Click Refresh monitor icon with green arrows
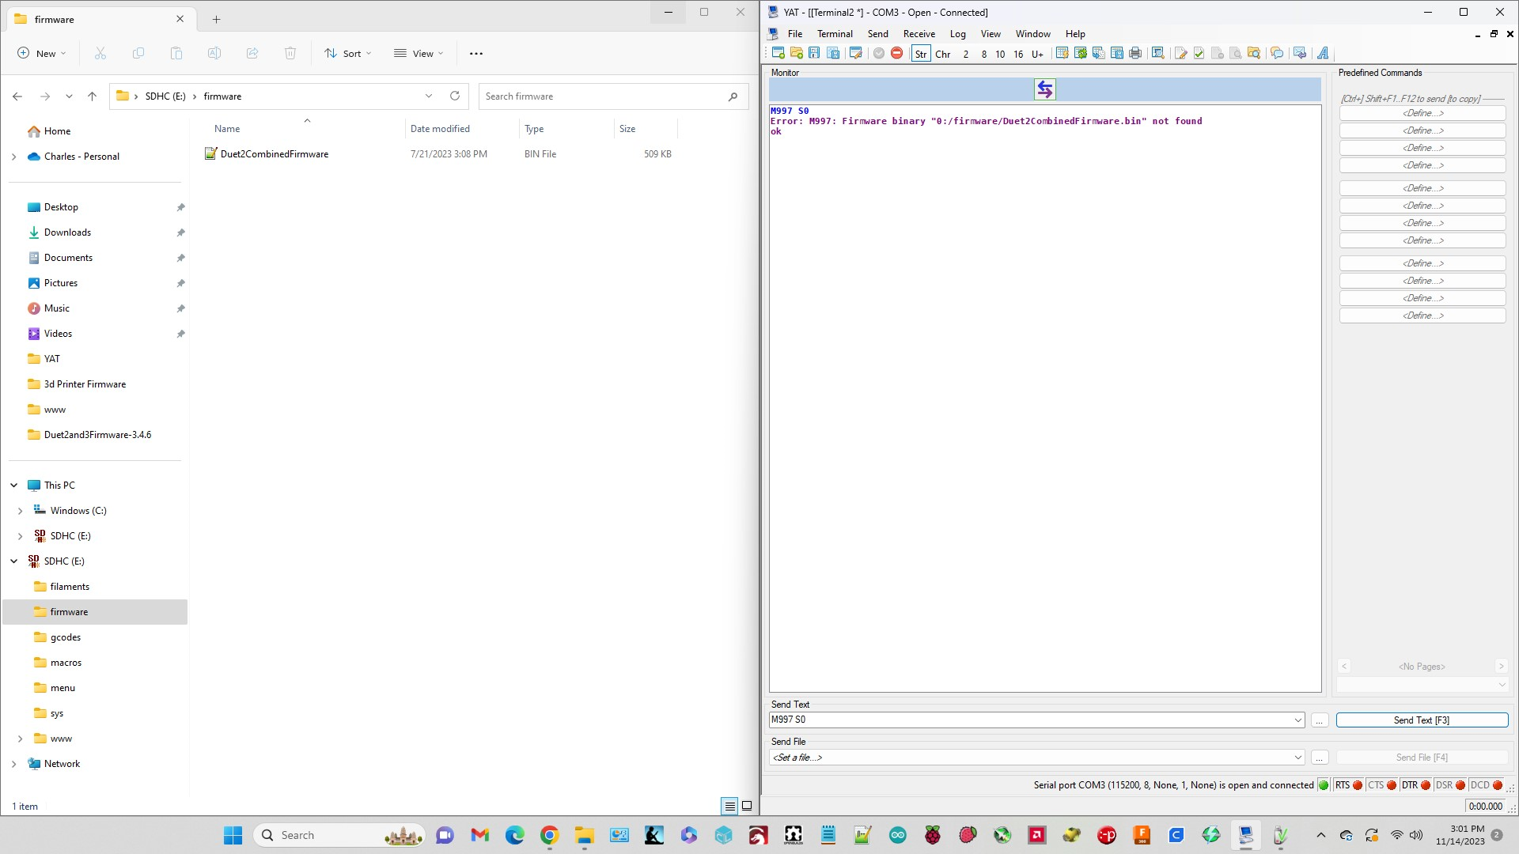Viewport: 1519px width, 854px height. [1080, 53]
